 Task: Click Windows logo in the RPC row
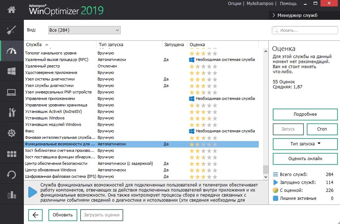tap(192, 60)
